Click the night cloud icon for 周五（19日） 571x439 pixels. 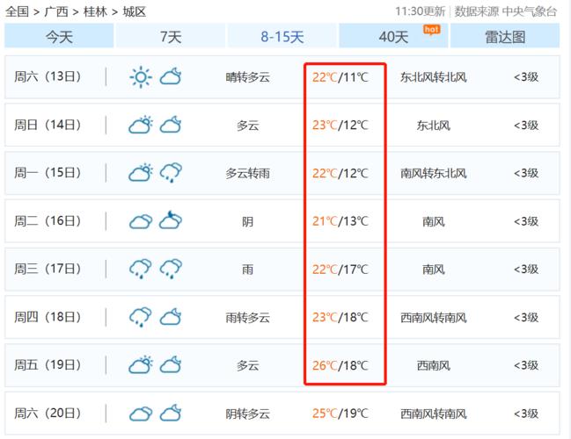pyautogui.click(x=171, y=364)
